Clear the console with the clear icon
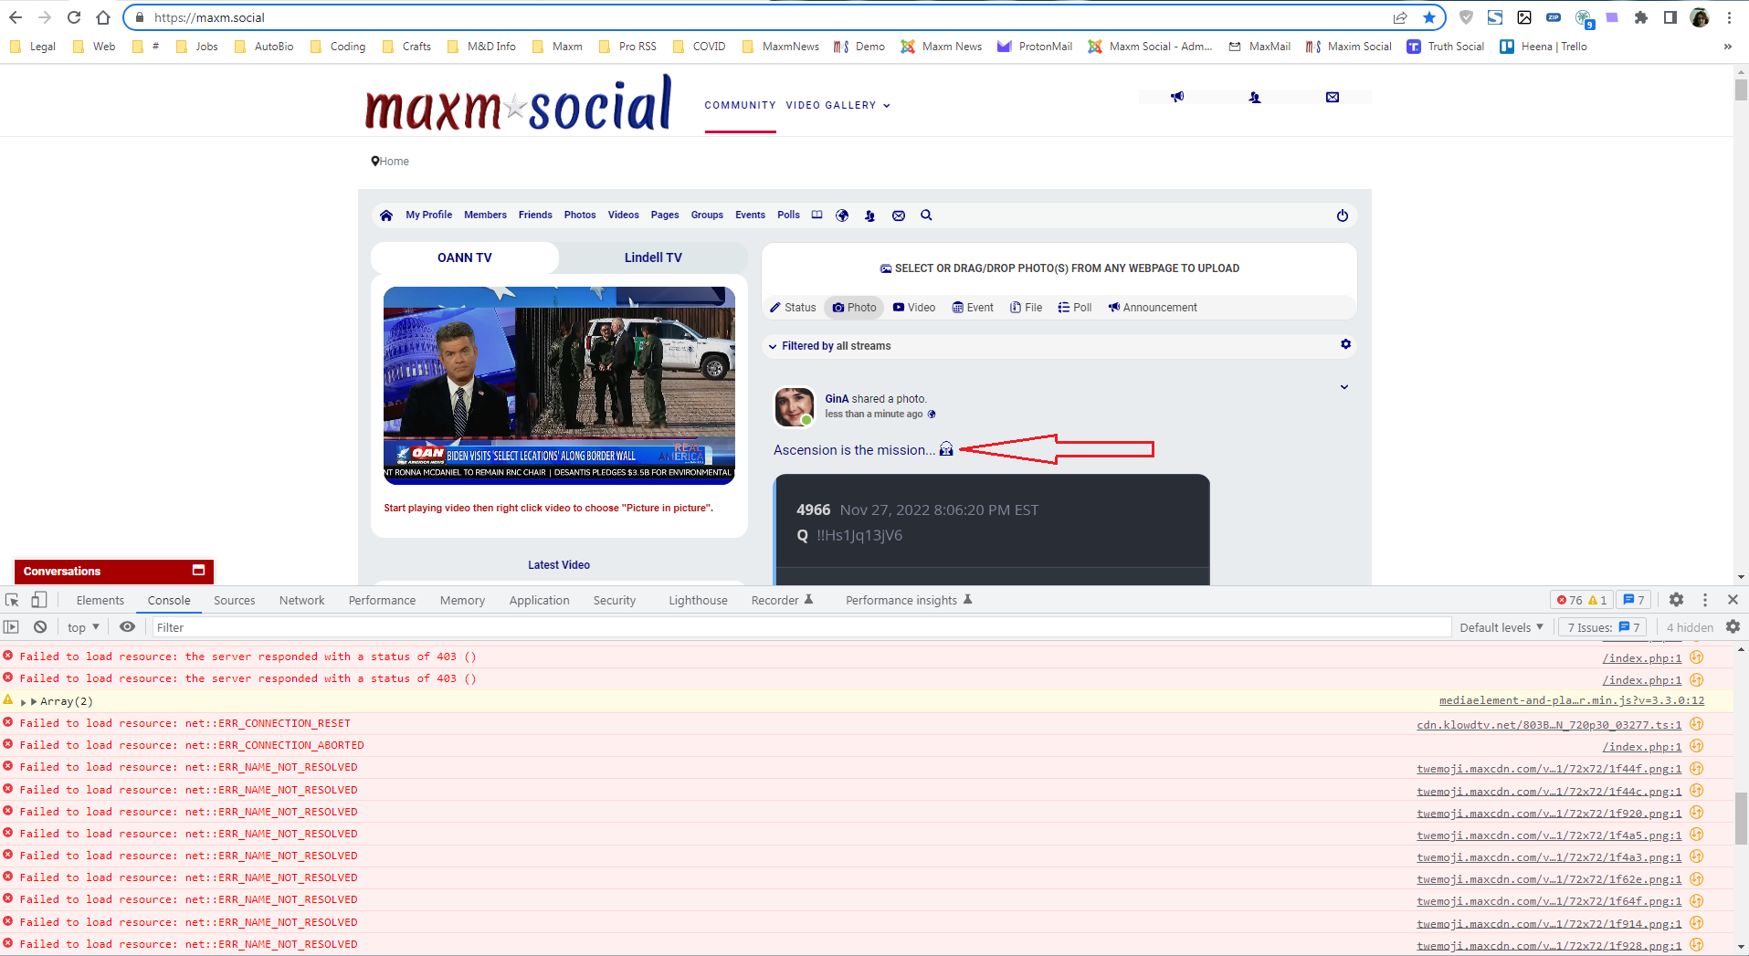1749x956 pixels. 40,627
